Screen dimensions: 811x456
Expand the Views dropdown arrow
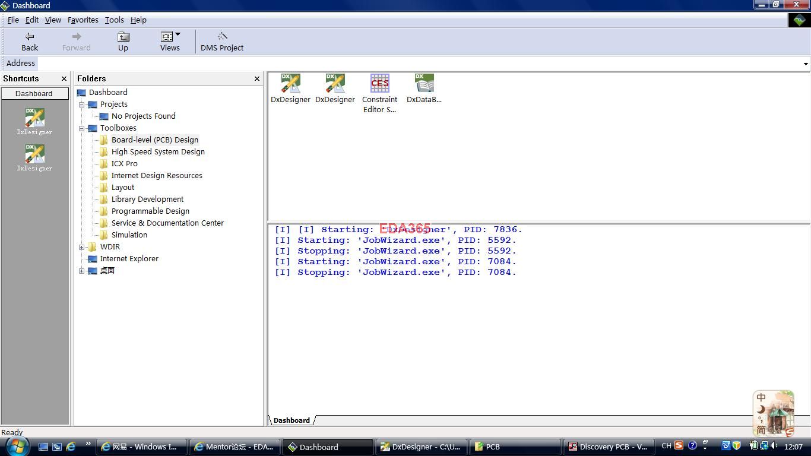point(178,34)
